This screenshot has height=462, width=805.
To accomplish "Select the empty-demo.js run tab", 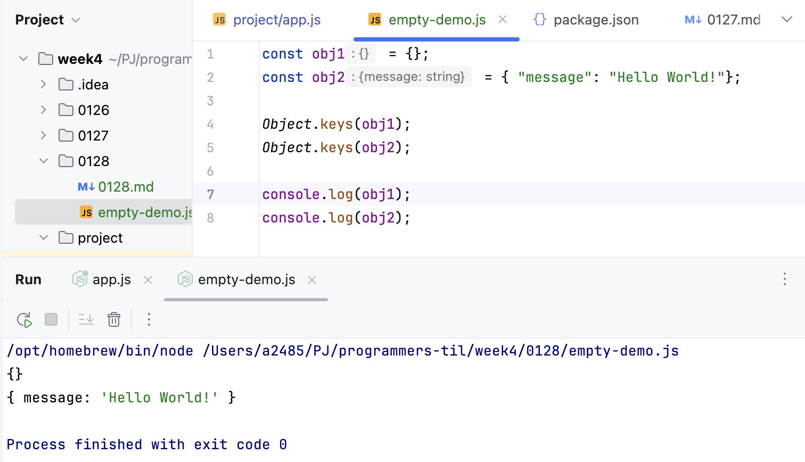I will coord(246,279).
